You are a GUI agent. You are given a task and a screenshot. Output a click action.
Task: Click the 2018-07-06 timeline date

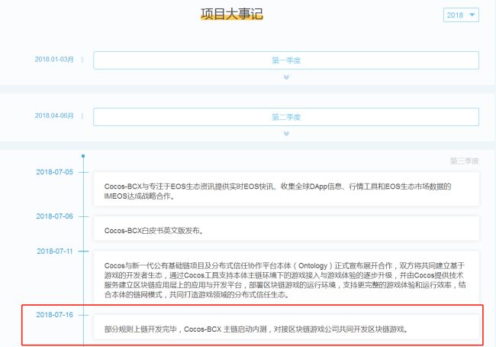pyautogui.click(x=54, y=216)
